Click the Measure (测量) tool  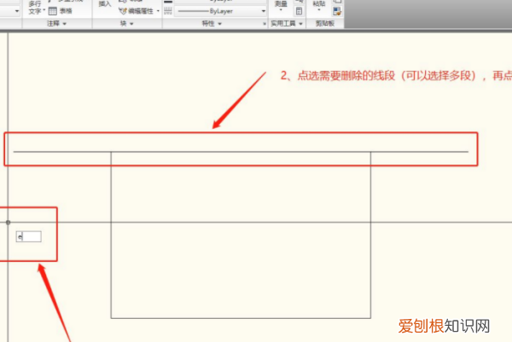(x=281, y=6)
